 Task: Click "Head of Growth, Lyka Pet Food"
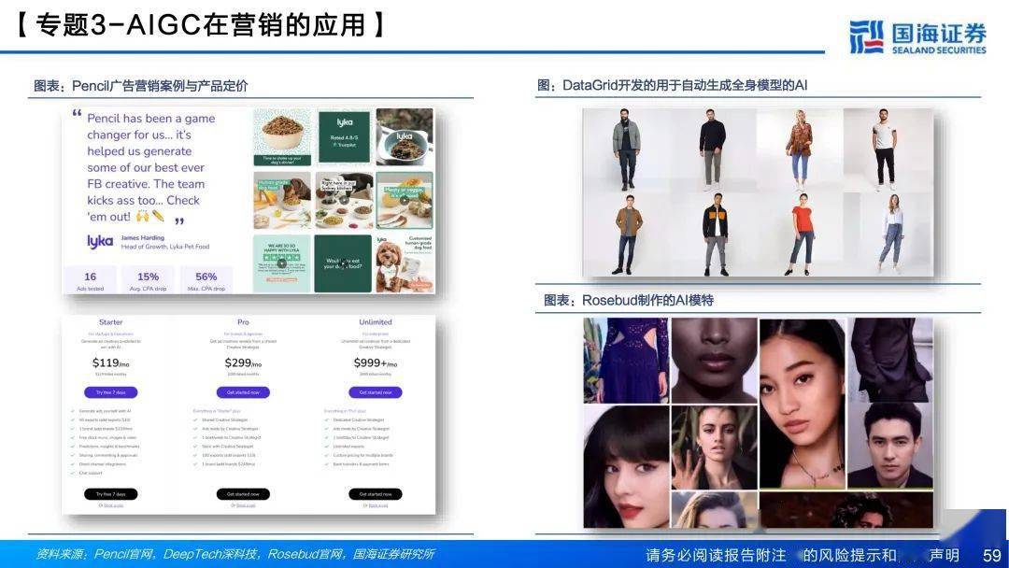[x=164, y=247]
